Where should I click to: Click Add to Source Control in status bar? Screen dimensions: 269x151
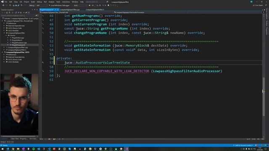pos(243,146)
